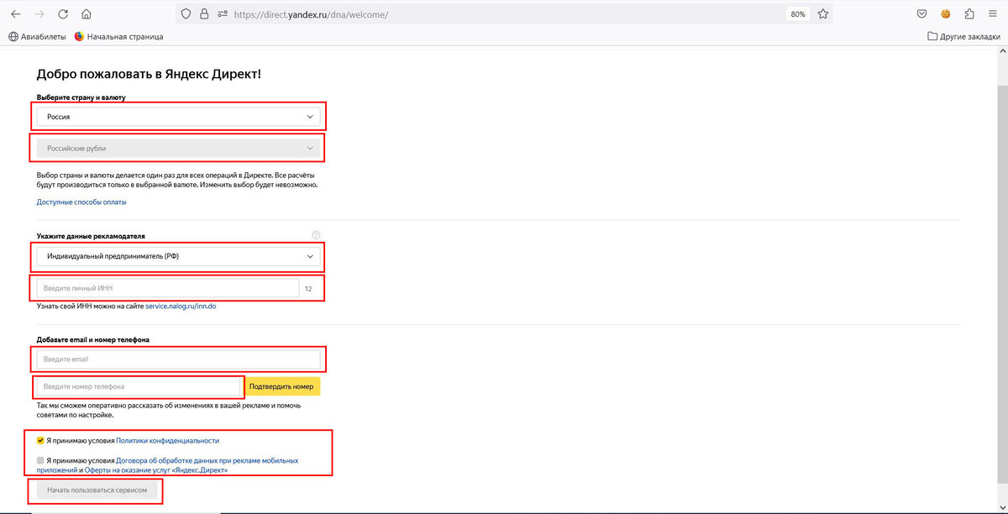Click the Введите номер телефона field
The image size is (1008, 514).
pyautogui.click(x=139, y=386)
